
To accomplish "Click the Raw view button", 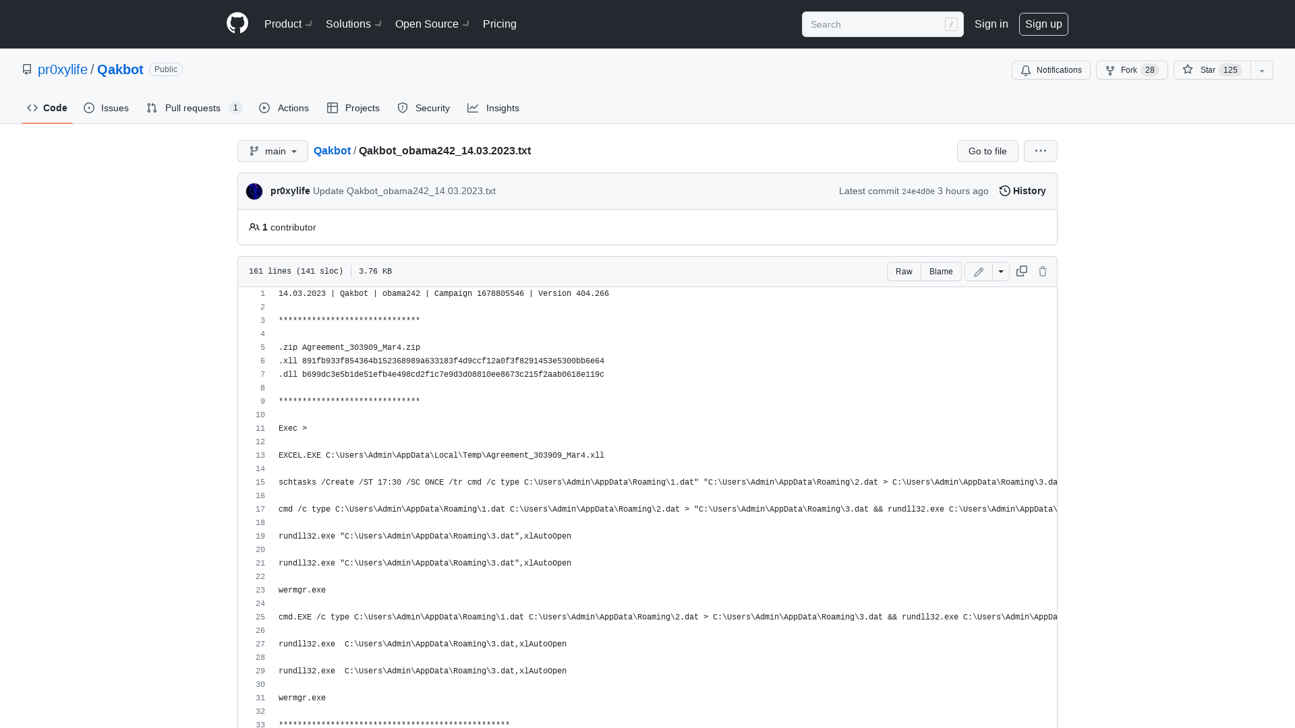I will pos(904,271).
